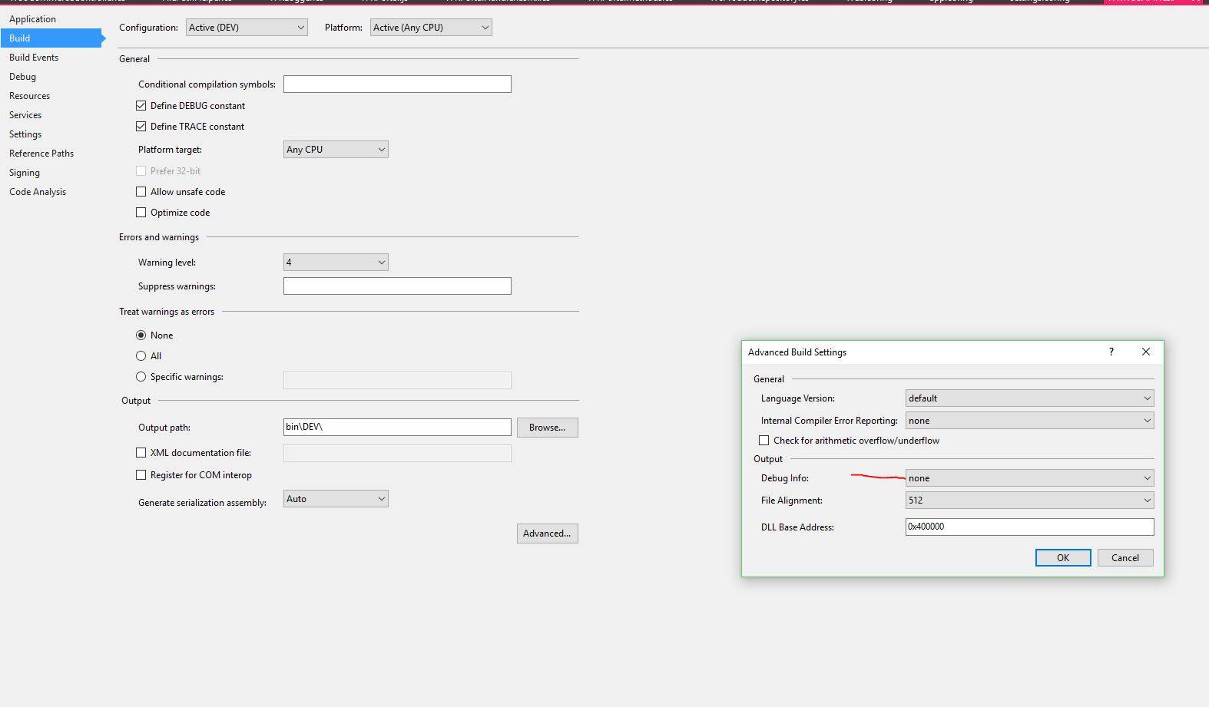Toggle Define TRACE constant checkbox
The width and height of the screenshot is (1209, 707).
pos(141,127)
